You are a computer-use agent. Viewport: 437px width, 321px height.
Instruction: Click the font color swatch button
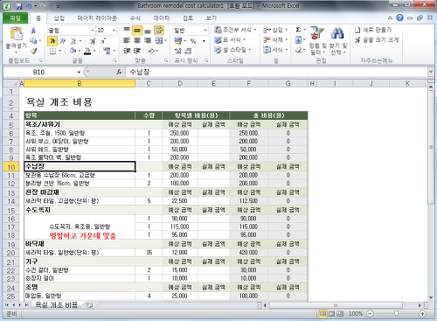87,51
